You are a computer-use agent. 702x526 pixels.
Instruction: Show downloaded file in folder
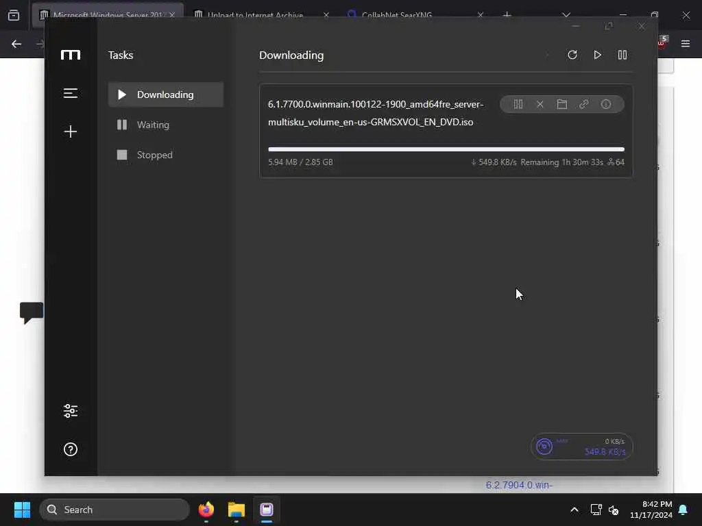pyautogui.click(x=562, y=104)
